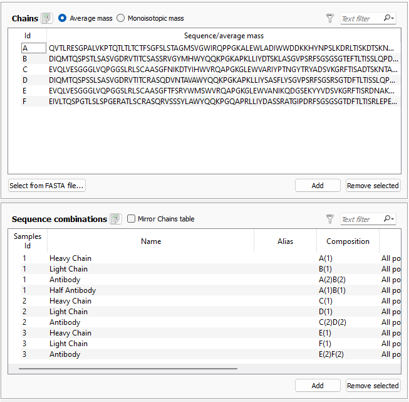Select the Average mass radio button
Viewport: 409px width, 402px height.
63,18
